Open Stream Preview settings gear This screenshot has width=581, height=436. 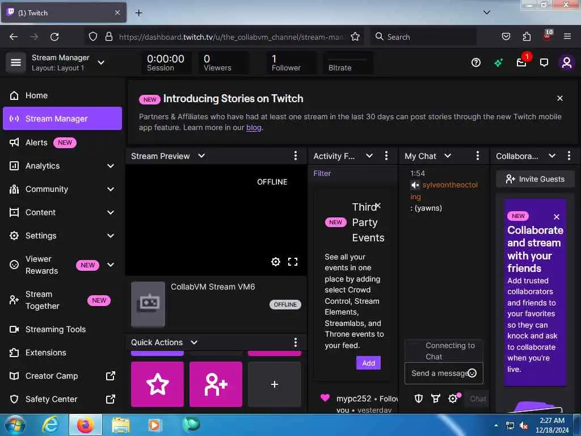(x=275, y=262)
